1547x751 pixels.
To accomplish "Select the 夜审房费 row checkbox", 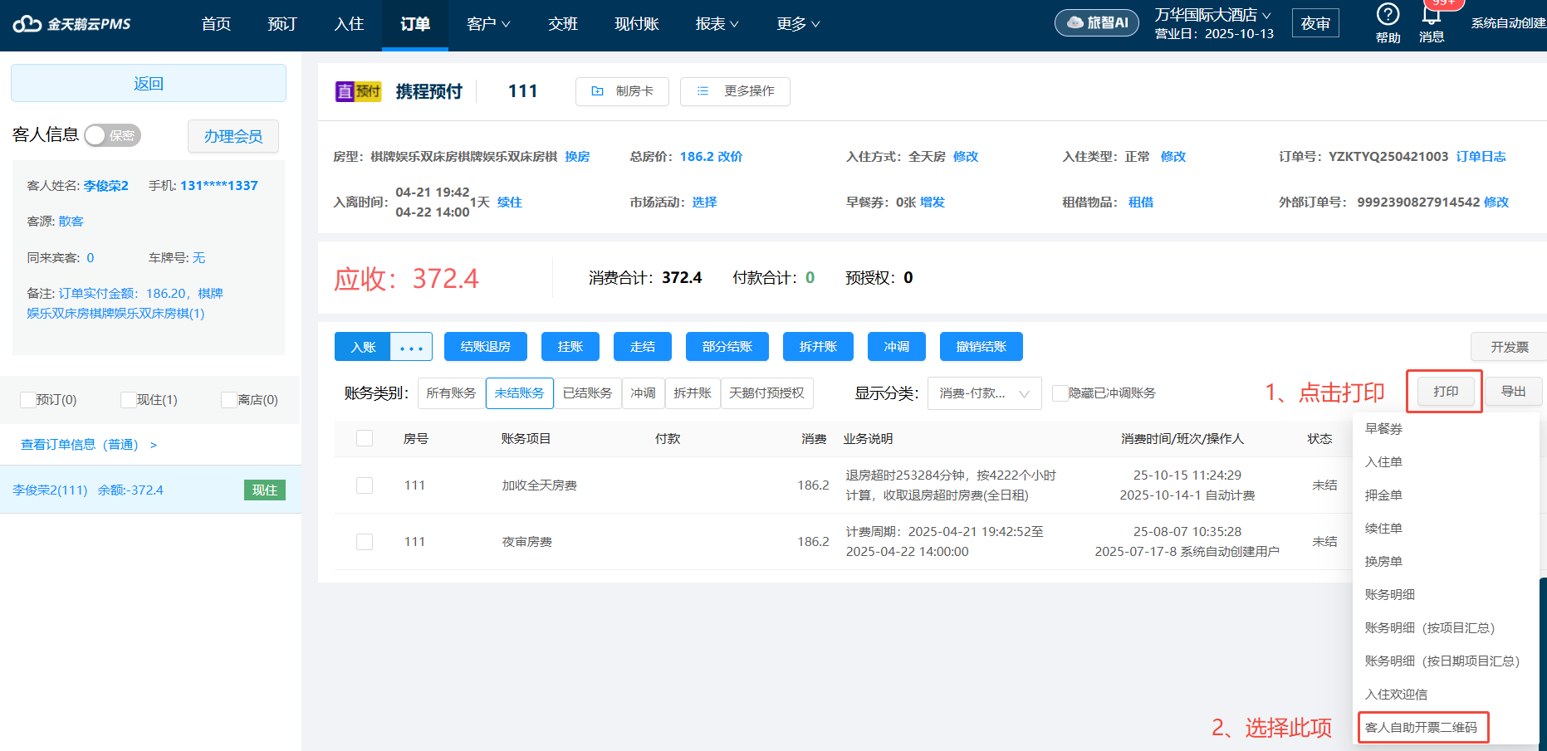I will (365, 542).
